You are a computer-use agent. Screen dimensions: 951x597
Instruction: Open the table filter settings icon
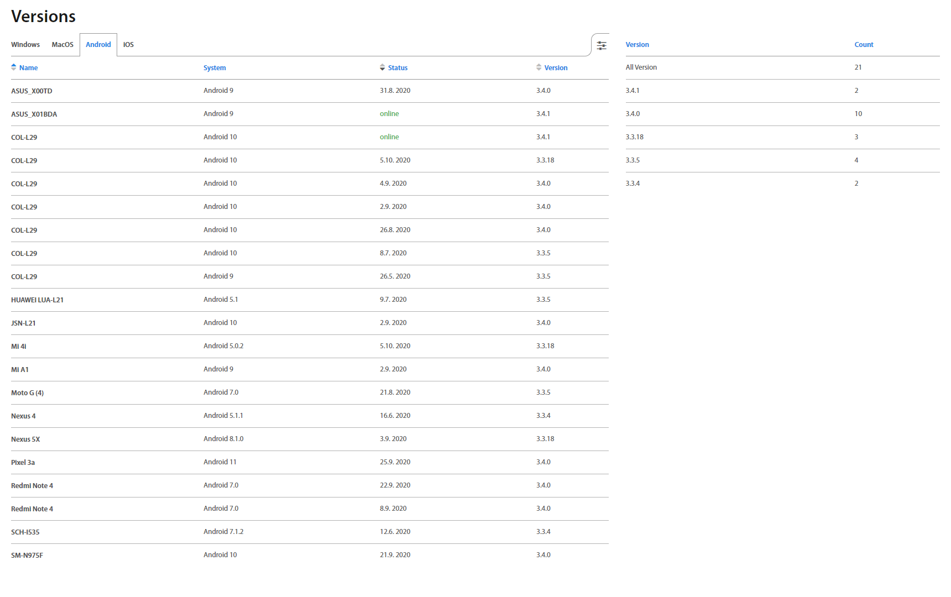pos(602,45)
